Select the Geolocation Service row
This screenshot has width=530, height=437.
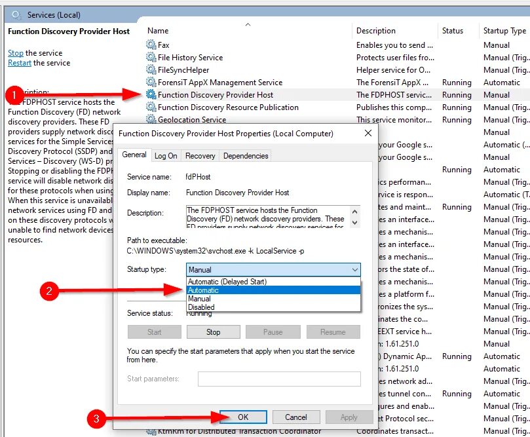(x=192, y=120)
